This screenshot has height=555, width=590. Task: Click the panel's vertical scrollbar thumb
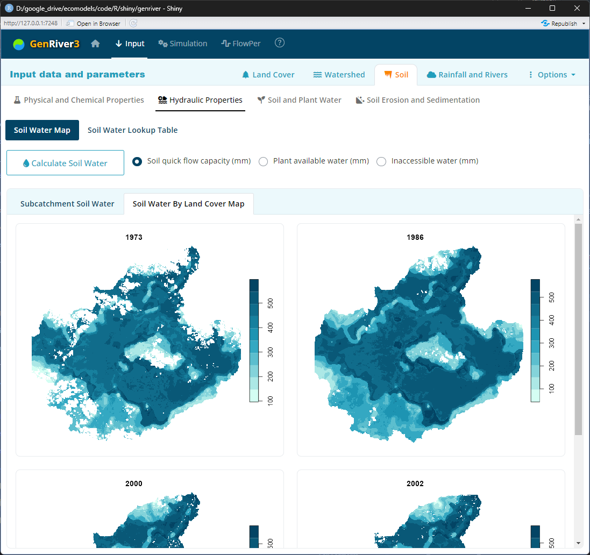click(578, 330)
